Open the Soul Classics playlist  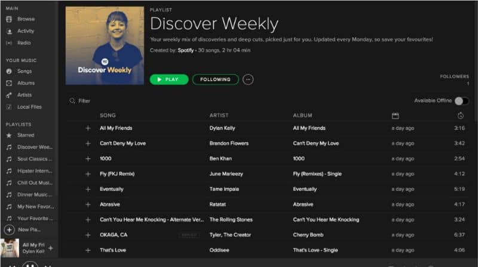(35, 159)
